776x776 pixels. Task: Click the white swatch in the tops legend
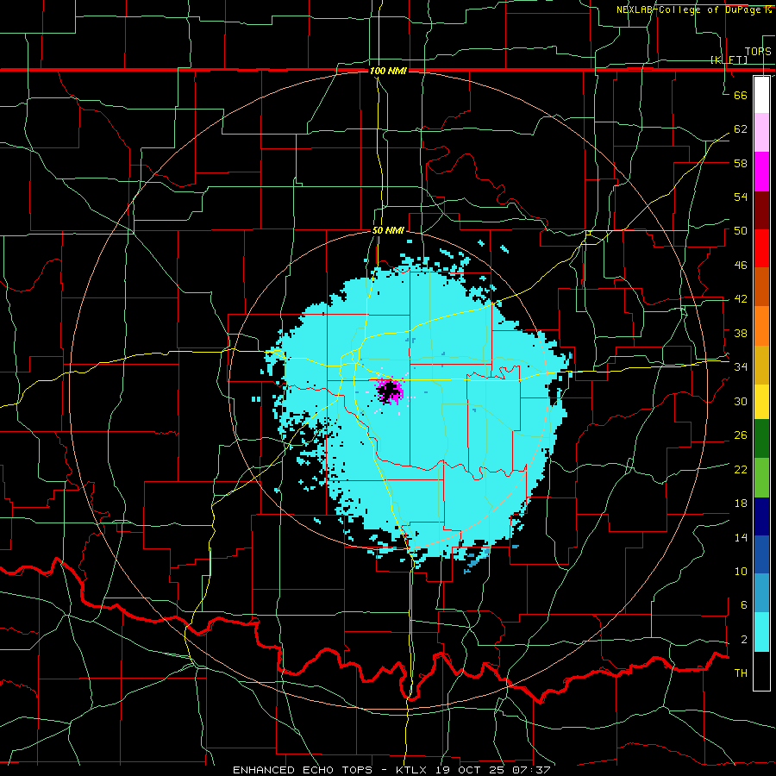pyautogui.click(x=761, y=95)
